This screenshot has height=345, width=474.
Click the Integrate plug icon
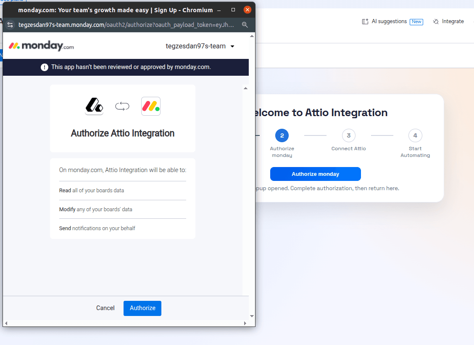[x=436, y=21]
